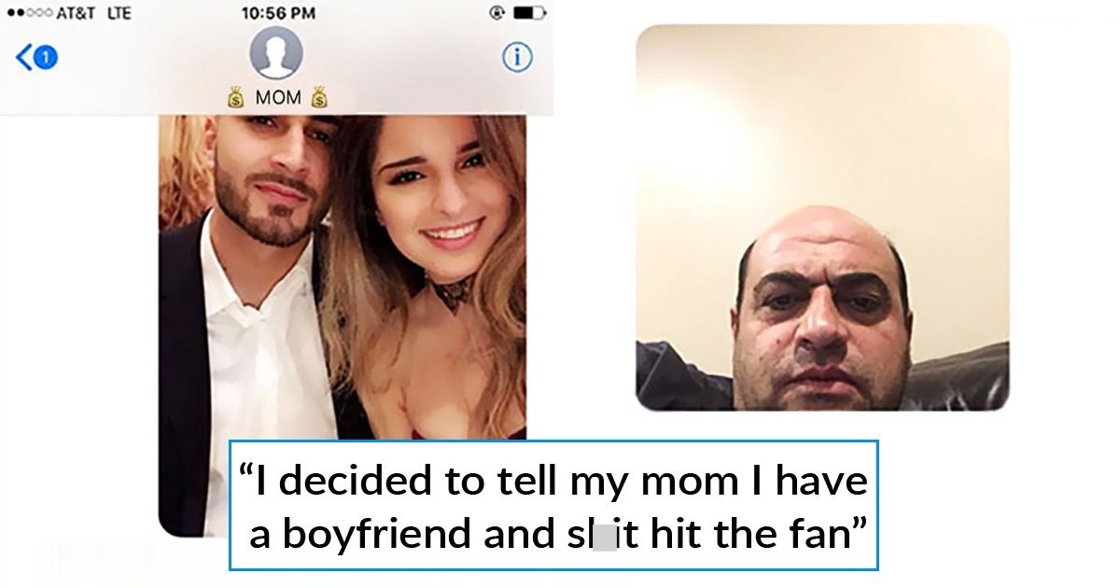Click the money bag emoji right of MOM
Viewport: 1120px width, 588px height.
pyautogui.click(x=318, y=96)
